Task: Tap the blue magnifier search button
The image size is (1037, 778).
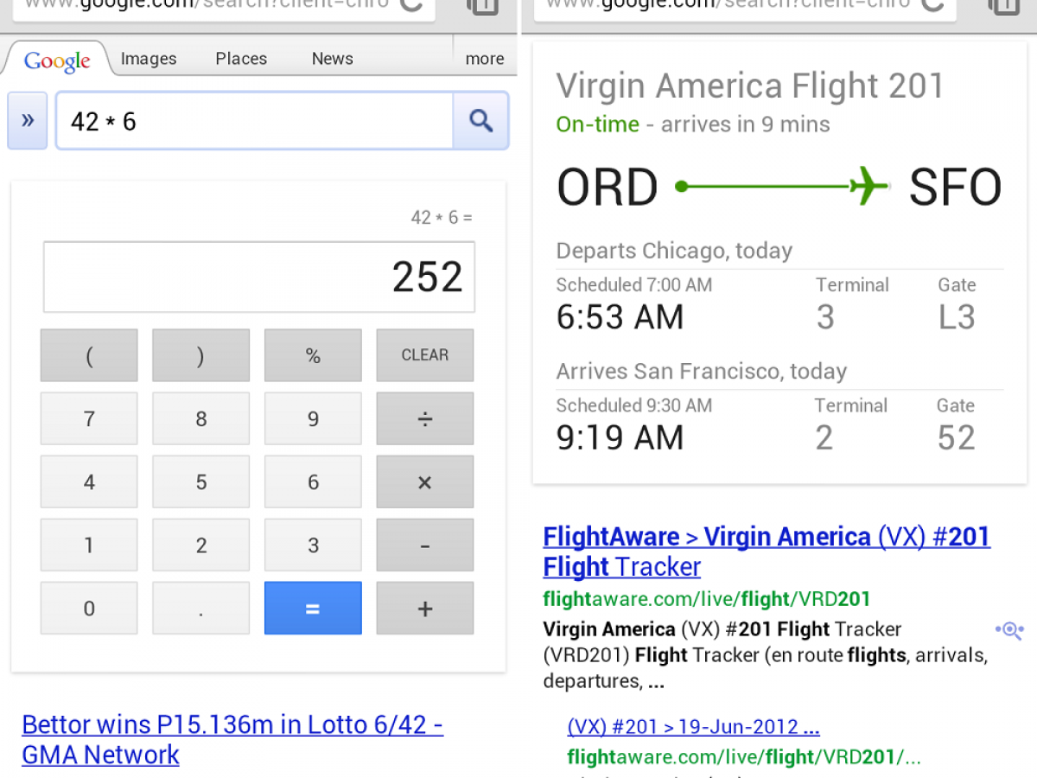Action: (x=480, y=121)
